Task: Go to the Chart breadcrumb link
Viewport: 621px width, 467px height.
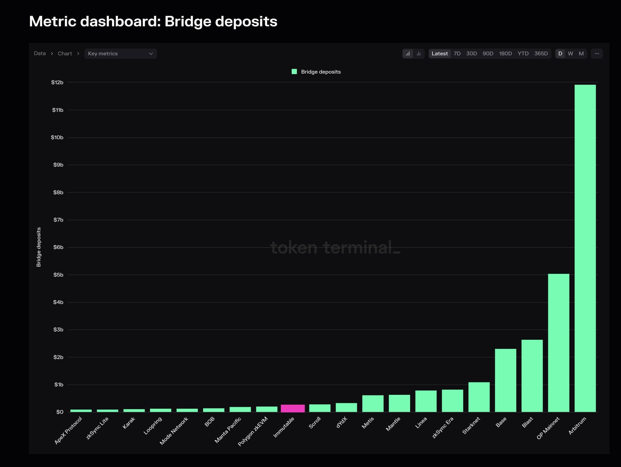Action: pyautogui.click(x=65, y=54)
